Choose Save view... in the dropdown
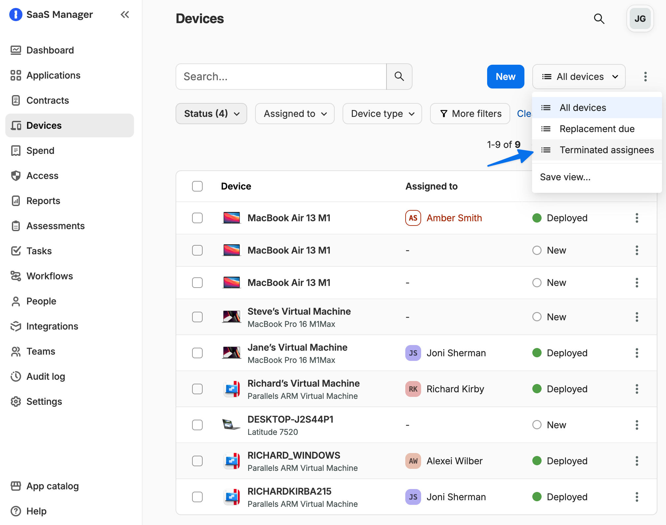The width and height of the screenshot is (666, 525). click(597, 177)
